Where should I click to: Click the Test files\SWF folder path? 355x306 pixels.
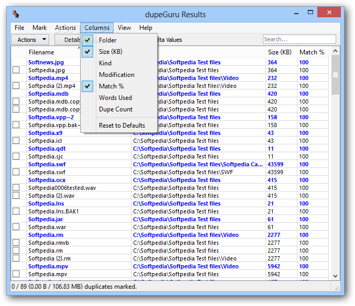click(x=183, y=172)
